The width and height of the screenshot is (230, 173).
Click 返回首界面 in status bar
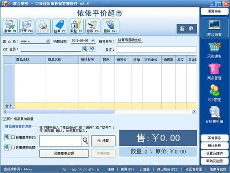pyautogui.click(x=194, y=169)
